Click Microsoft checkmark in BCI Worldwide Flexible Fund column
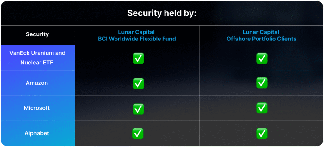The width and height of the screenshot is (324, 147). tap(138, 109)
